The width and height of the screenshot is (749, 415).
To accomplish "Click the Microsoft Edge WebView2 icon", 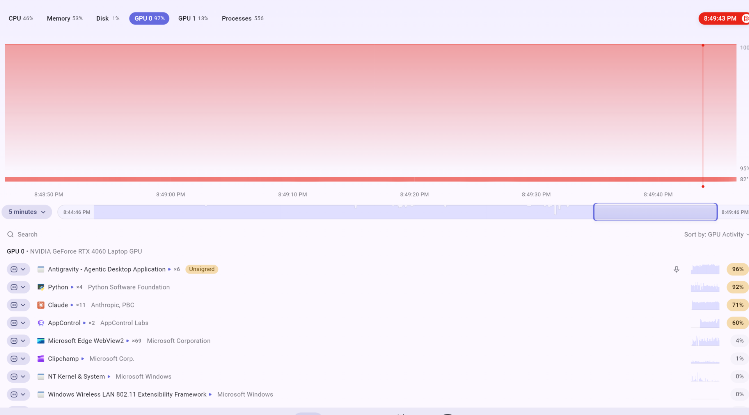I will [x=41, y=341].
